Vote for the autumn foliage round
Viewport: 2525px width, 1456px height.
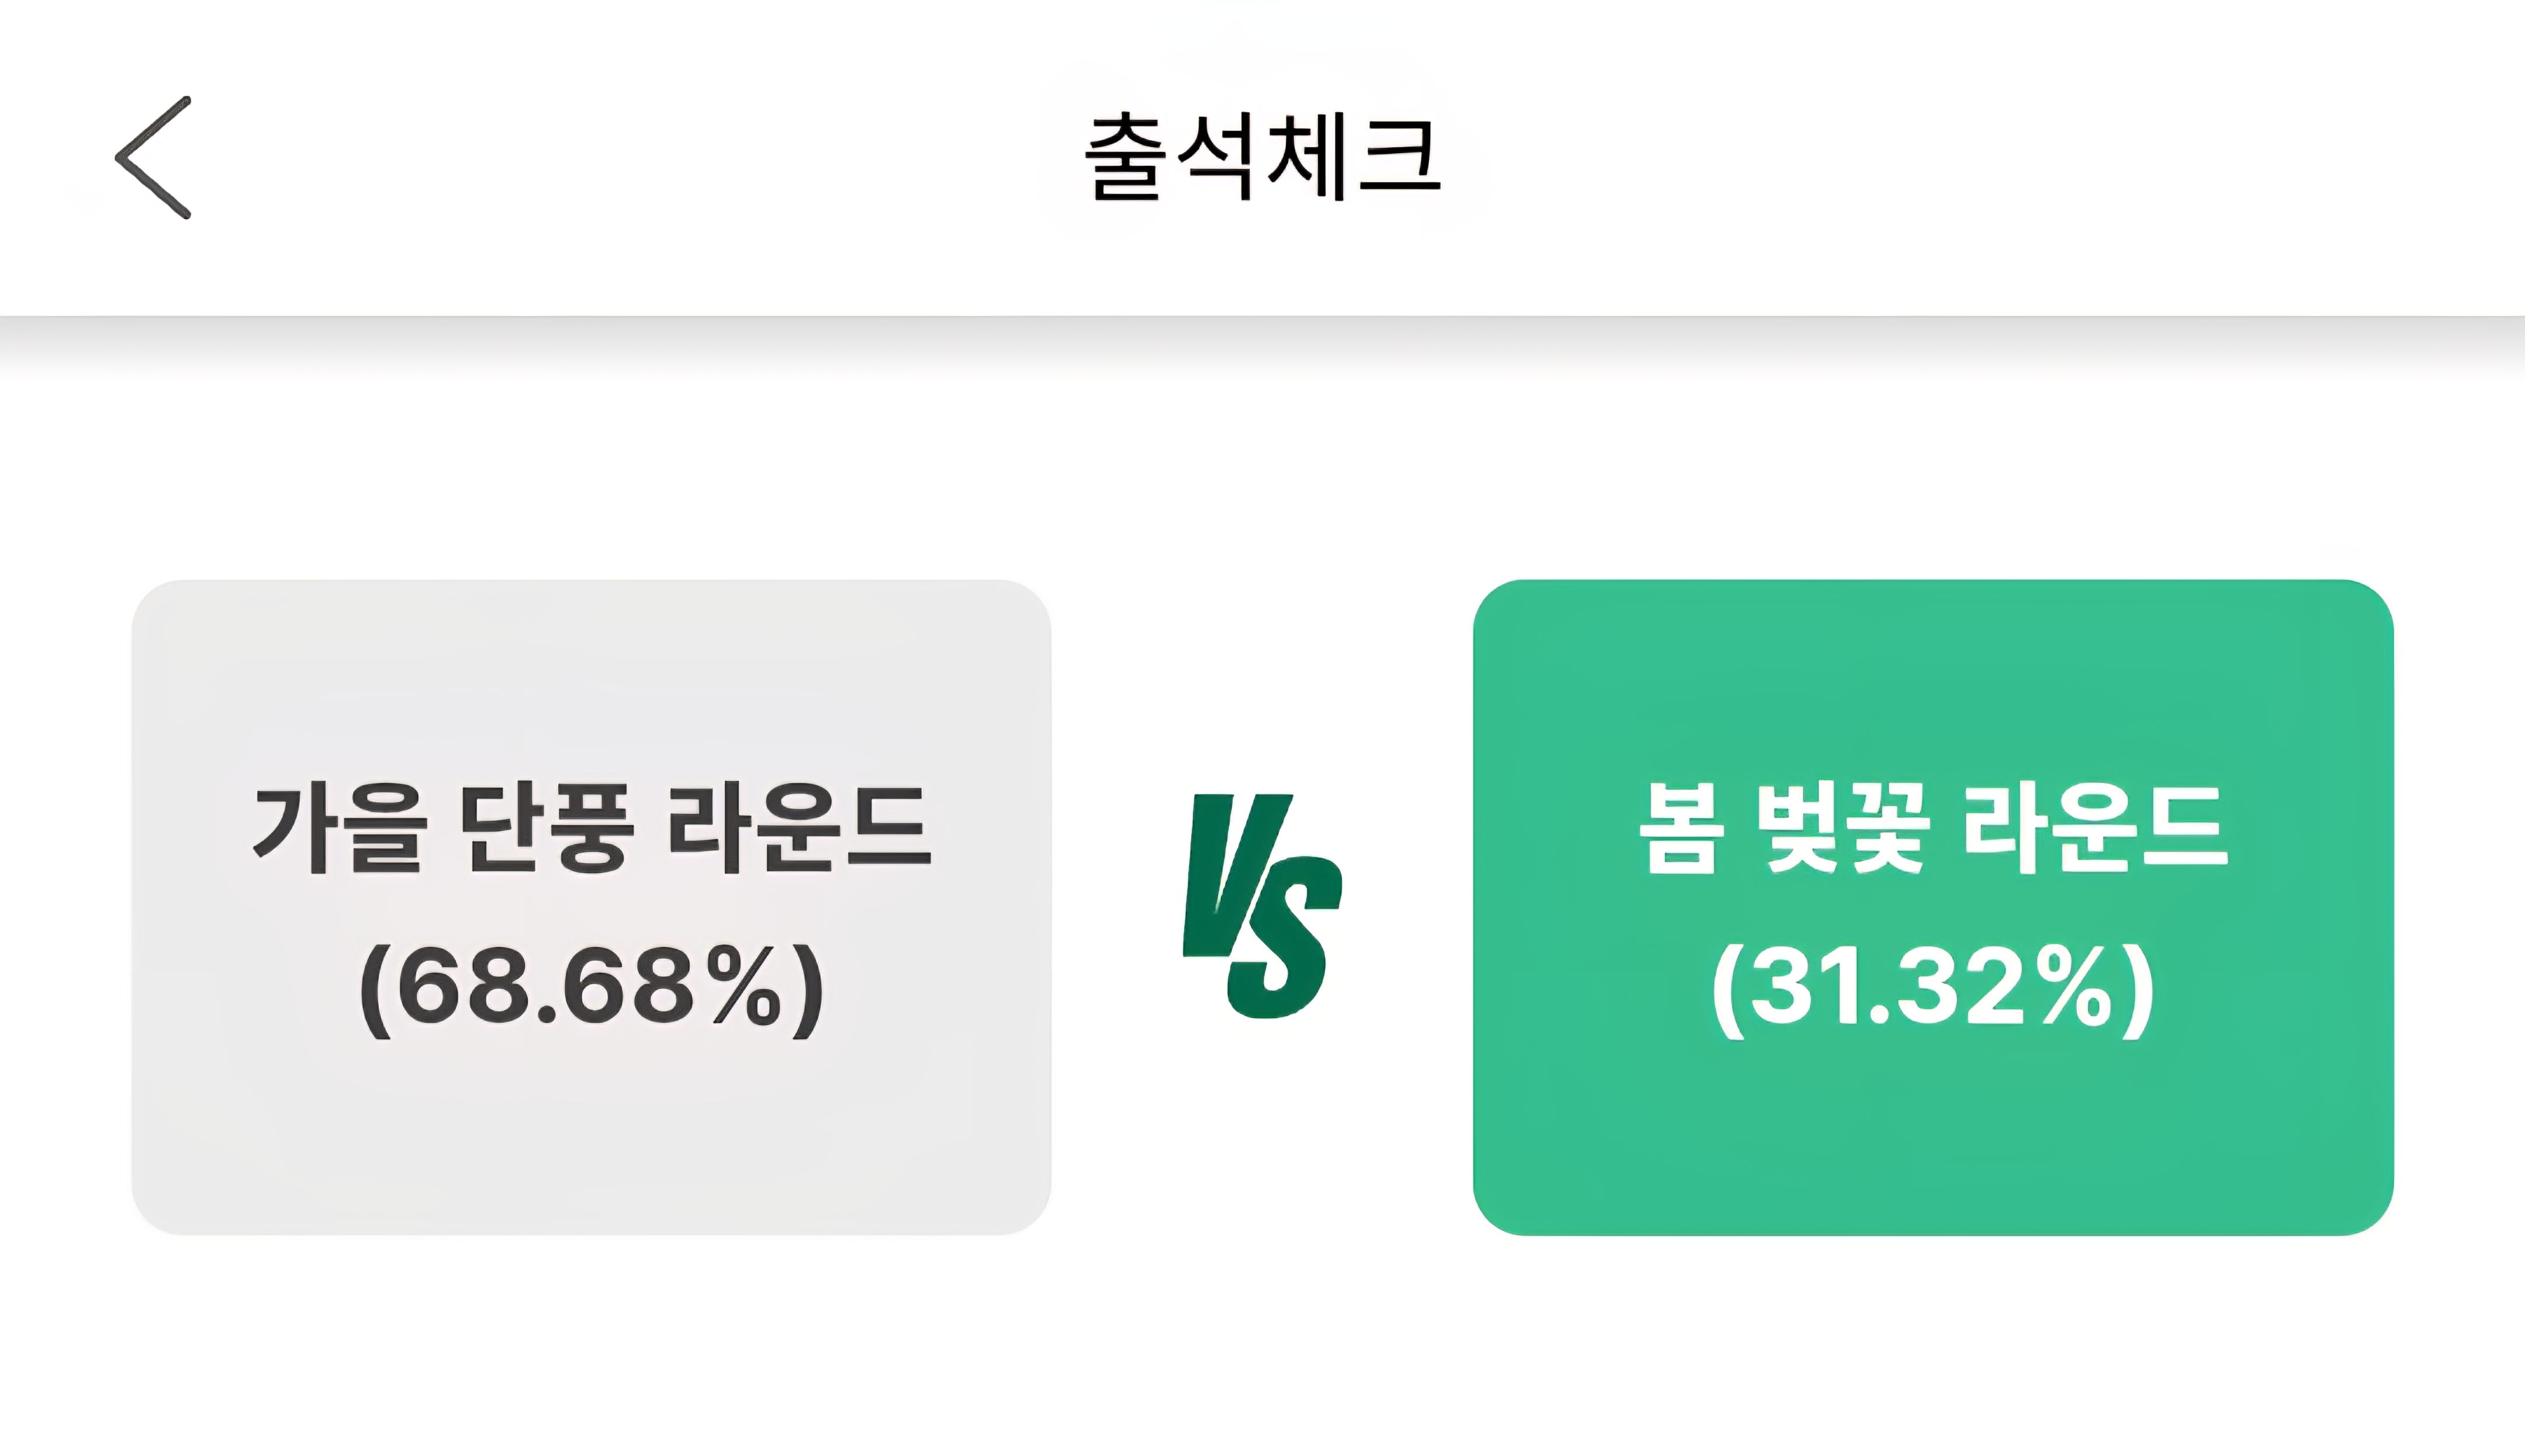point(592,907)
